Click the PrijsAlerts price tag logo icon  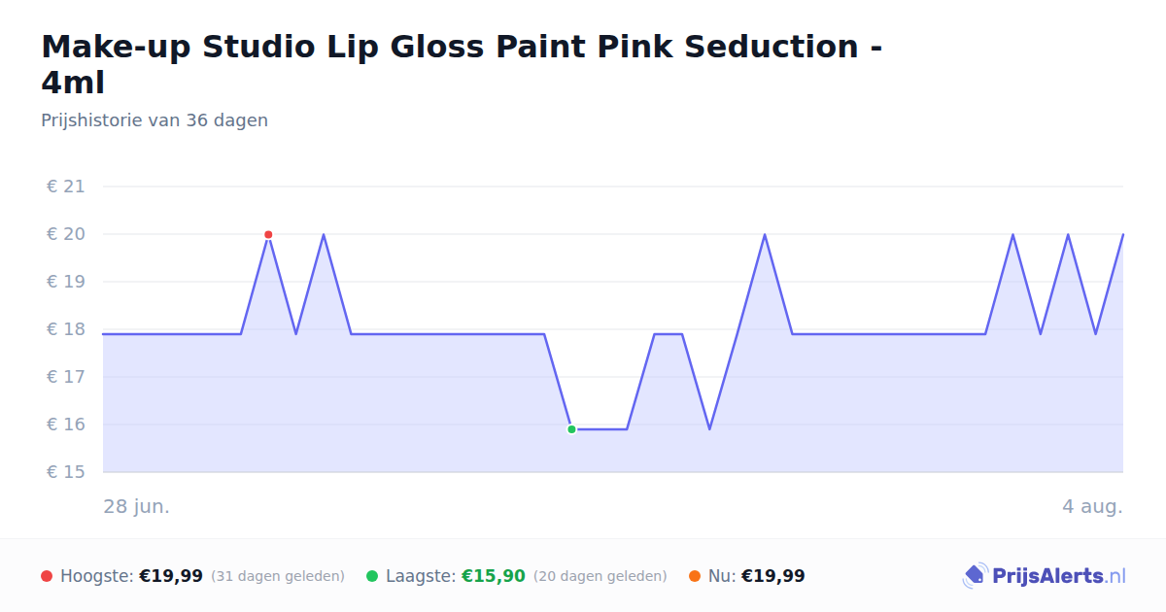click(x=975, y=576)
